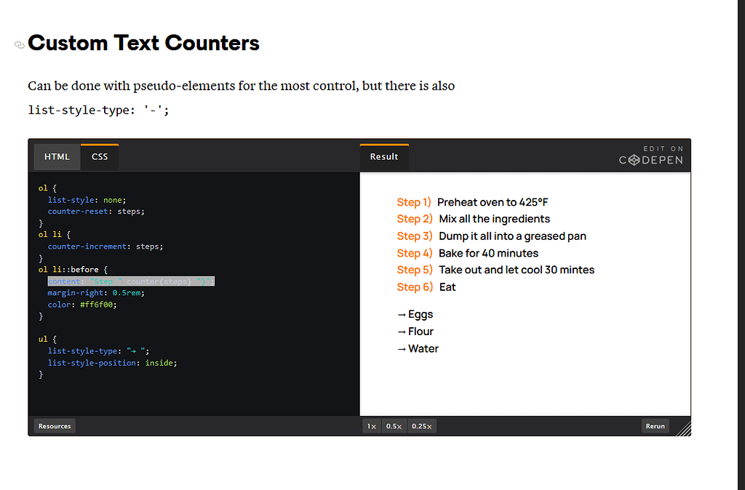Screen dimensions: 745x490
Task: Select the CSS tab
Action: point(99,156)
